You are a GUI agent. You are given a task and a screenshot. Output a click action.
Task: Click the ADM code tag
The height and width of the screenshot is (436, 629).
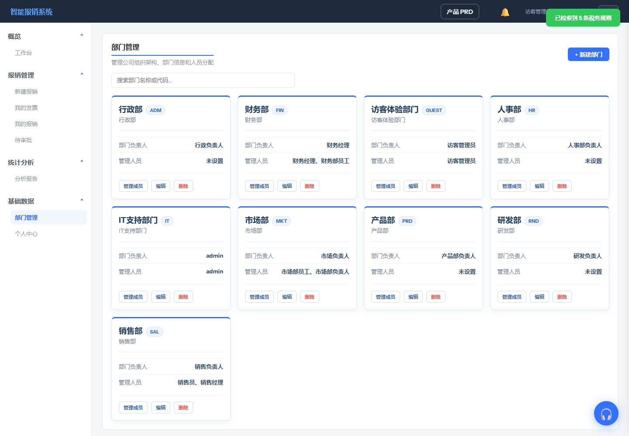(156, 110)
